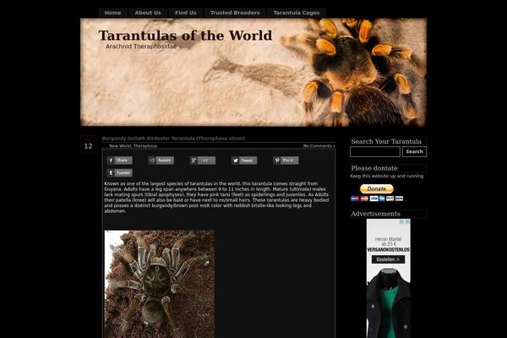The image size is (507, 338).
Task: Click the Search Your Tarantula heading
Action: pyautogui.click(x=386, y=141)
